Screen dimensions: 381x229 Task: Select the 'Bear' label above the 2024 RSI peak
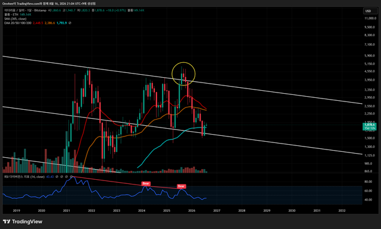[x=146, y=183]
